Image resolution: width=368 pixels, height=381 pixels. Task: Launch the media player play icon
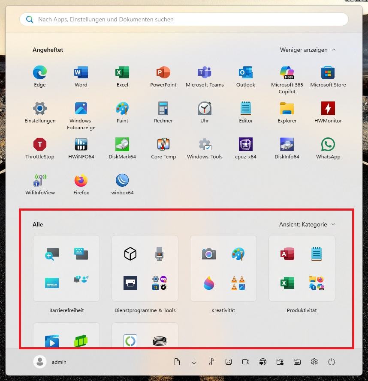[x=52, y=341]
